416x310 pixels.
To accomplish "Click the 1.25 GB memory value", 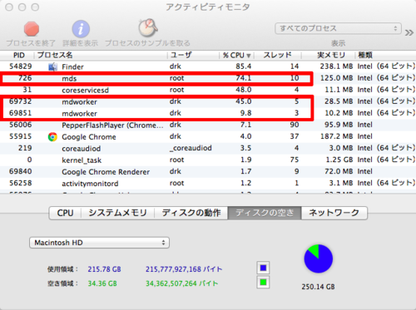I will coord(339,160).
